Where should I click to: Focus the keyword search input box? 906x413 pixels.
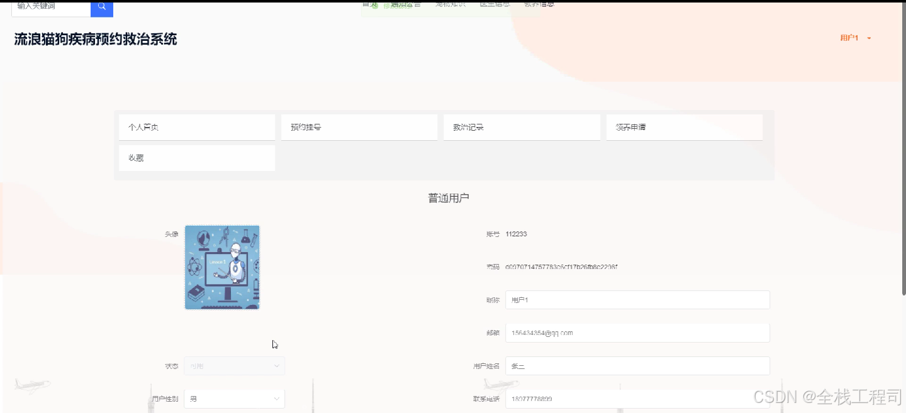51,8
